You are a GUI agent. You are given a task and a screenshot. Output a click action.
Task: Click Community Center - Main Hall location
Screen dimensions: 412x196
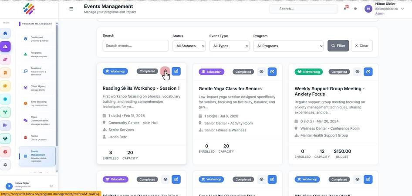133,123
